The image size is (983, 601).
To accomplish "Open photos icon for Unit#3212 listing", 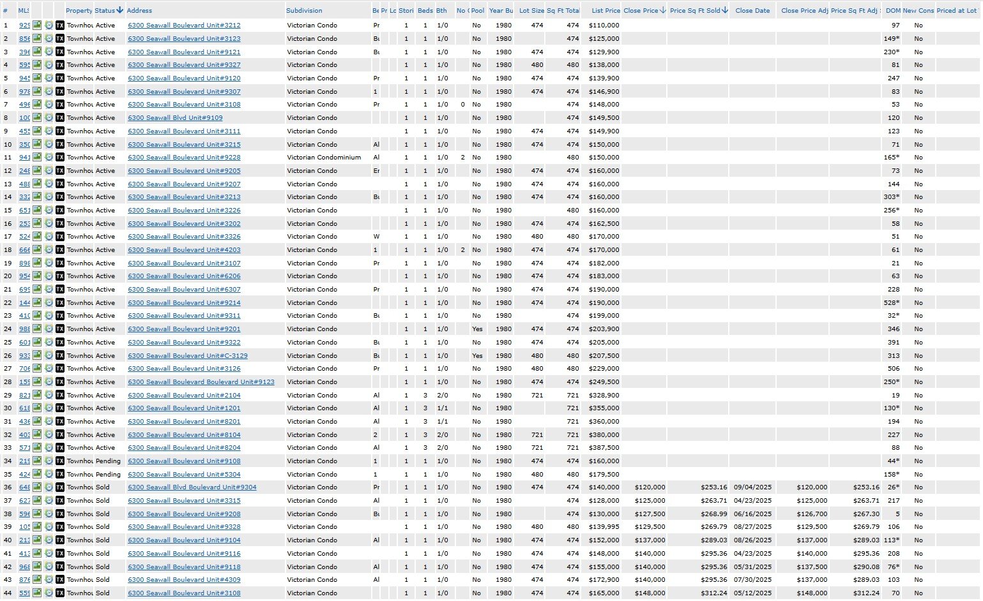I will pyautogui.click(x=37, y=26).
